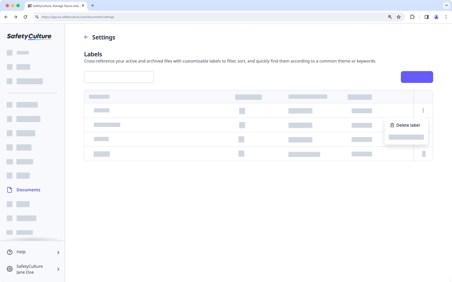
Task: Click the trash icon beside Delete label
Action: point(392,125)
